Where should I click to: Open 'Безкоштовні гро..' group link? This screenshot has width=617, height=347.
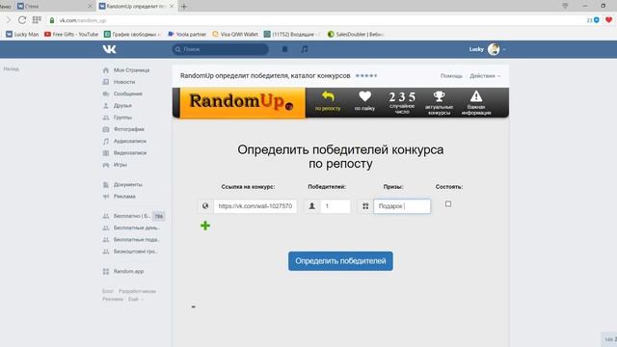pos(135,252)
